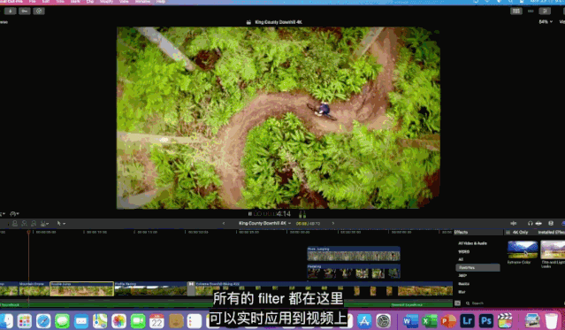Viewport: 565px width, 330px height.
Task: Open FaceTime from the Dock
Action: (138, 321)
